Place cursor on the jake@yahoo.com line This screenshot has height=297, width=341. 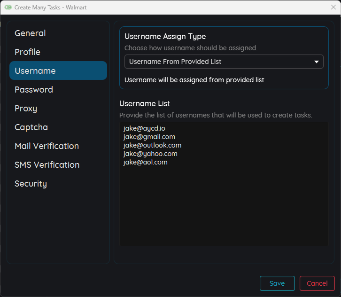(150, 154)
